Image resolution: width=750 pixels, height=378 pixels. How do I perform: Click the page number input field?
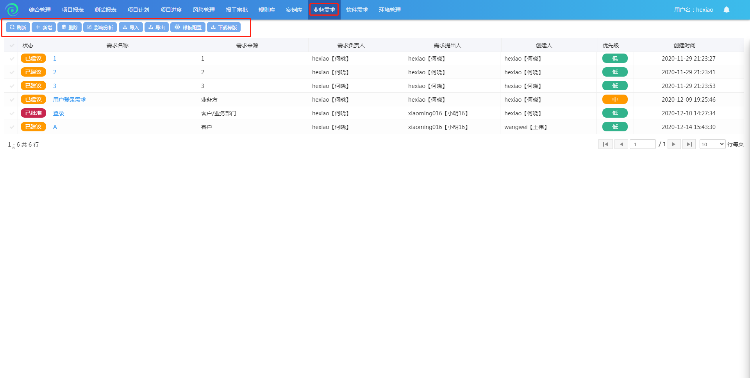pyautogui.click(x=643, y=144)
